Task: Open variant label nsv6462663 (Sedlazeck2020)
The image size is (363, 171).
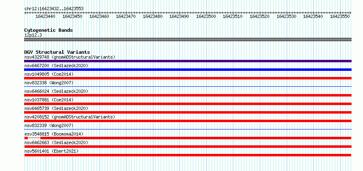Action: [56, 142]
